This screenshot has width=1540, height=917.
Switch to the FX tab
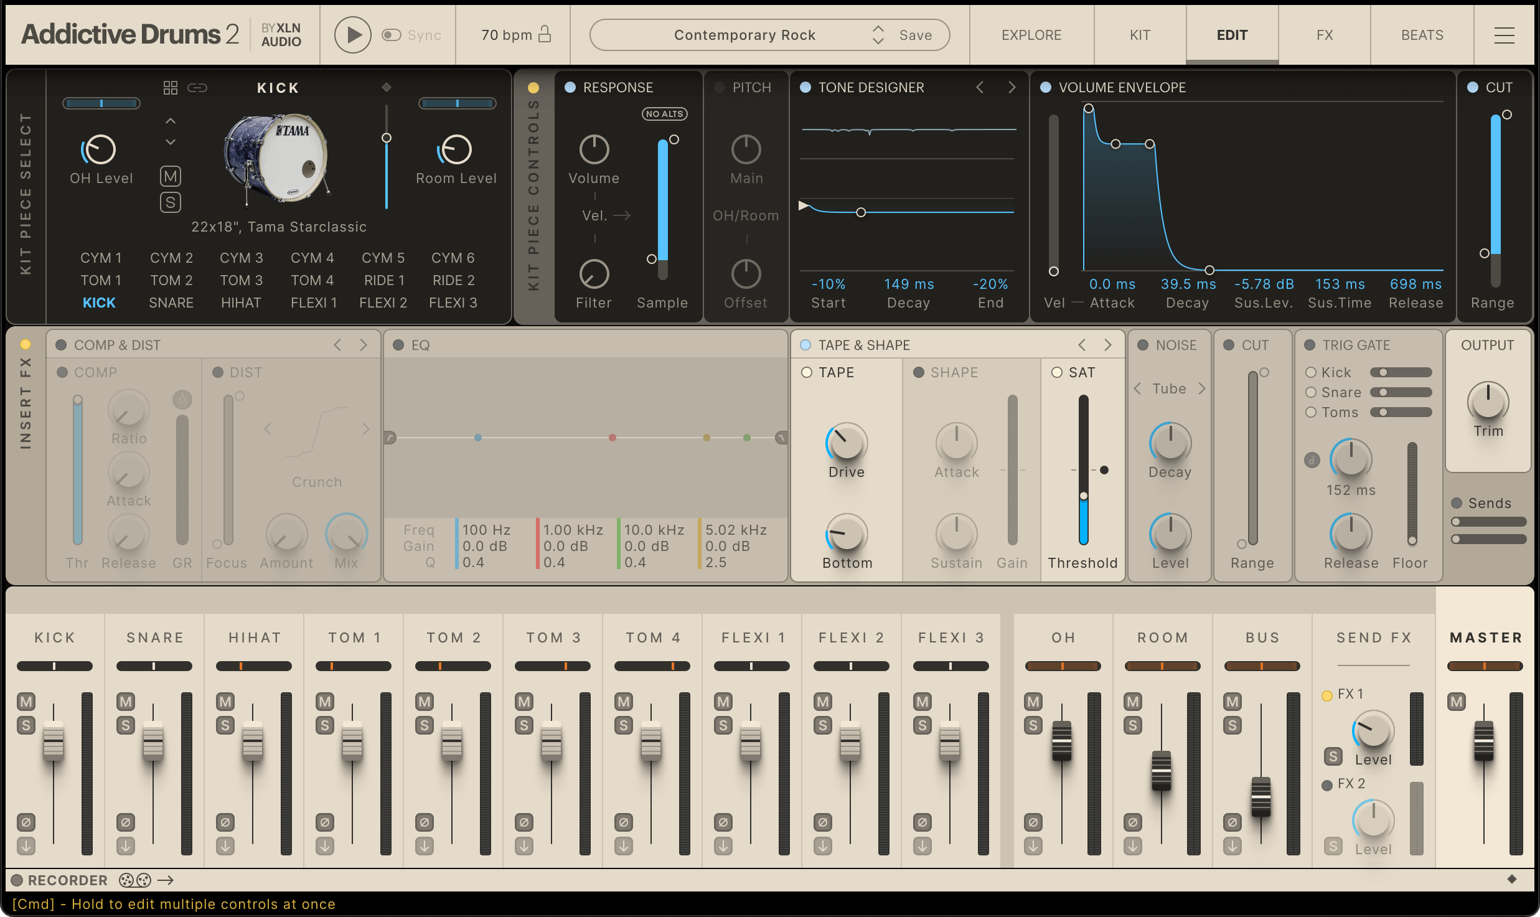click(x=1325, y=35)
